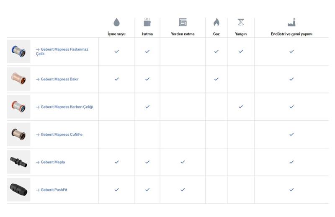This screenshot has width=335, height=217.
Task: Click checkmark for Mapress Paslanmaz Çelik under Gaz
Action: [216, 52]
